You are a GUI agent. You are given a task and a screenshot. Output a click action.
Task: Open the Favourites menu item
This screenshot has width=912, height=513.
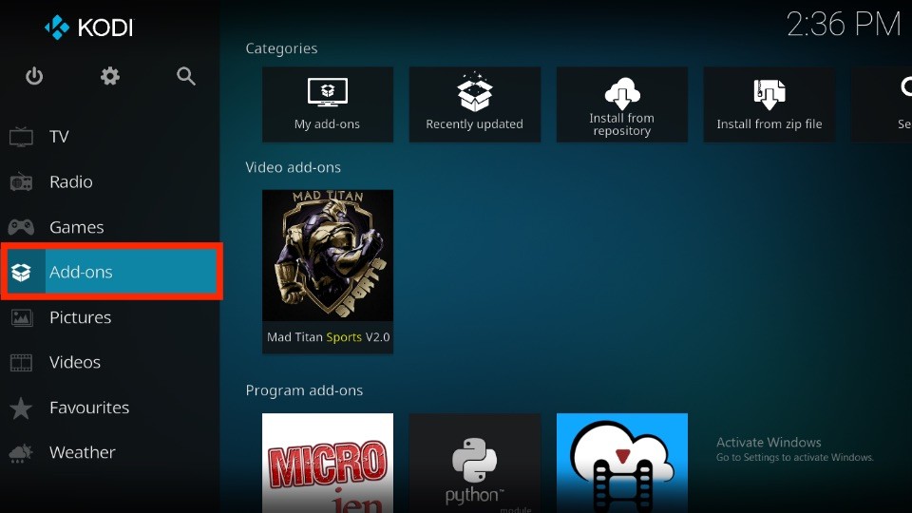tap(89, 408)
